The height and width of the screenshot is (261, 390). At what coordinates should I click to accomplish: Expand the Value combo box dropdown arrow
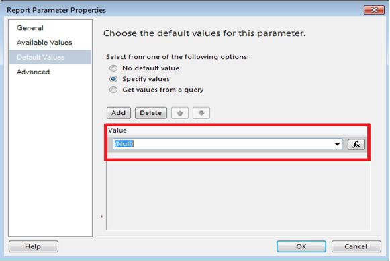pos(337,145)
